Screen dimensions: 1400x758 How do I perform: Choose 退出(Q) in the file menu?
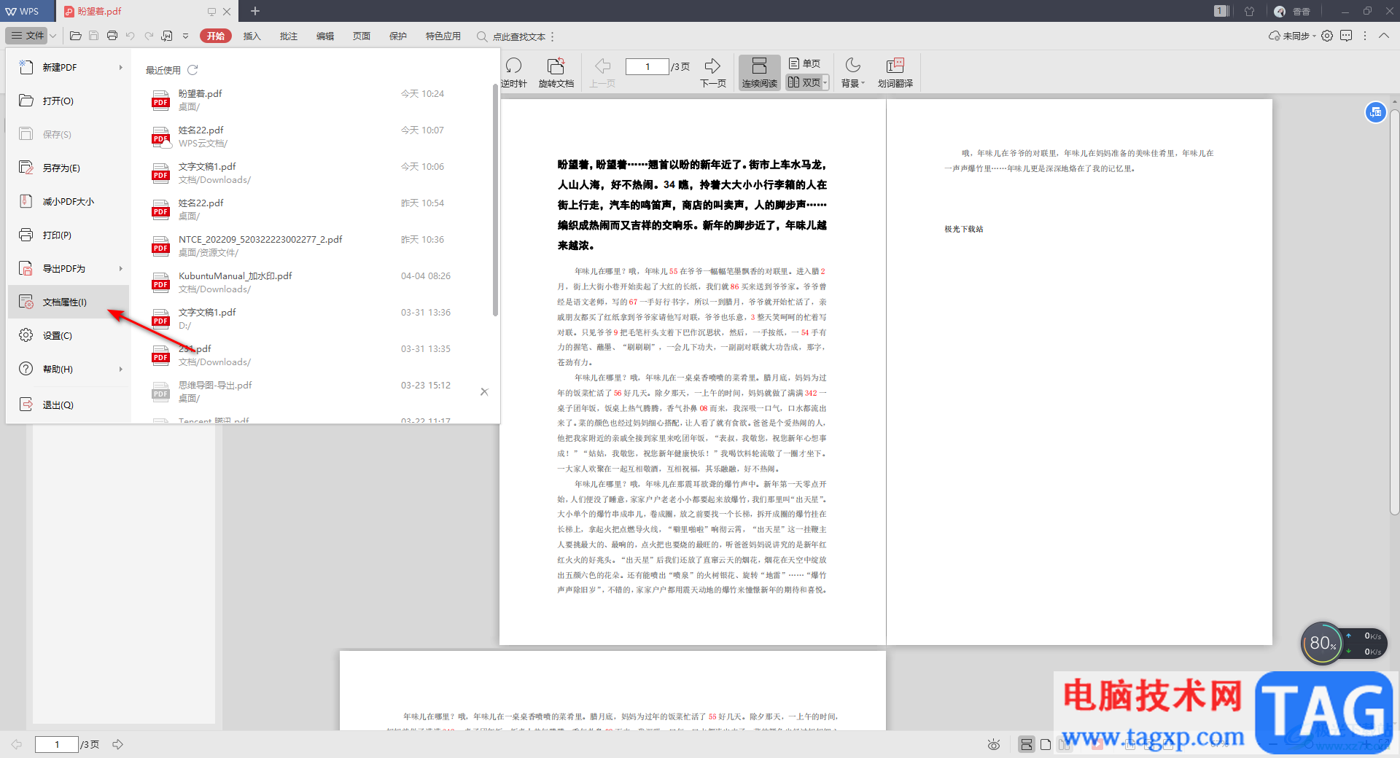[x=69, y=405]
